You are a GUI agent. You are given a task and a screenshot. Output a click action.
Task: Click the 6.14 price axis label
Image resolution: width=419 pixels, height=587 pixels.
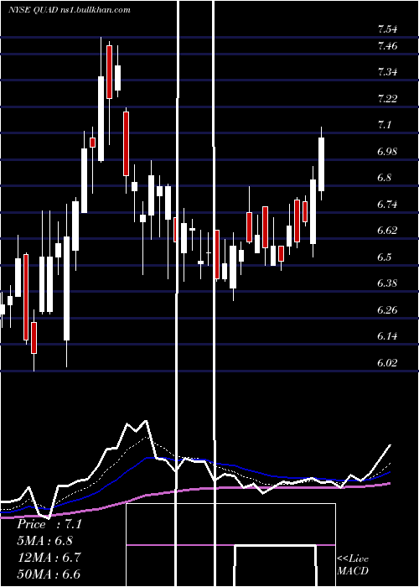(387, 336)
